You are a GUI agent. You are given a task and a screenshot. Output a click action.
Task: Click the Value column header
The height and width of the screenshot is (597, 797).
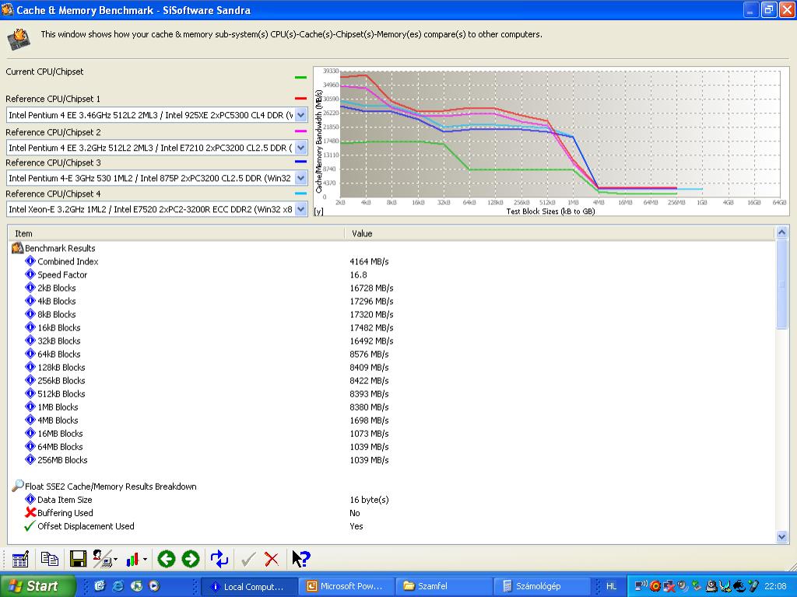559,233
